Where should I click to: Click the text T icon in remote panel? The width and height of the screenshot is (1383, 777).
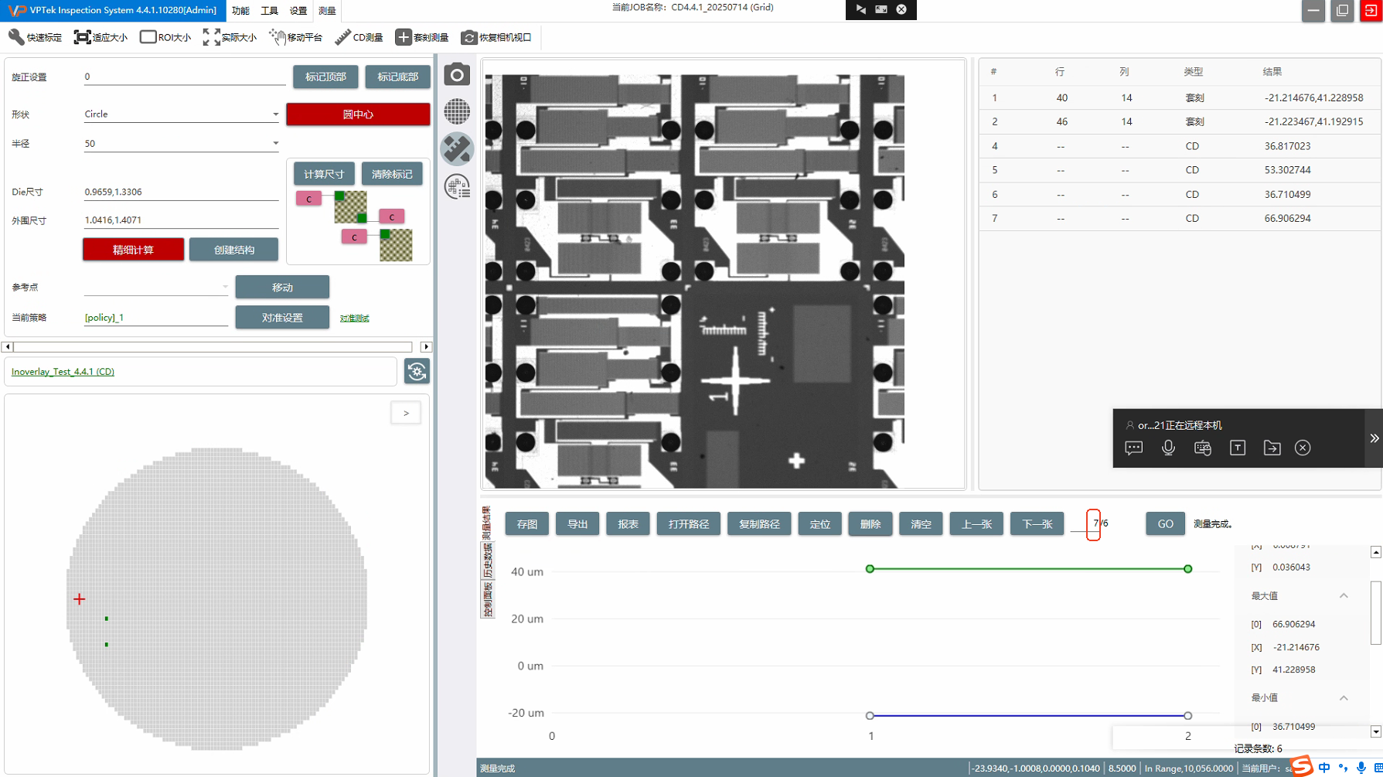(1238, 448)
